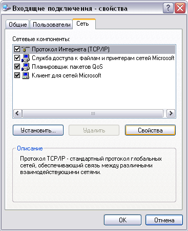Click the disabled Удалить button
This screenshot has width=188, height=231.
94,130
